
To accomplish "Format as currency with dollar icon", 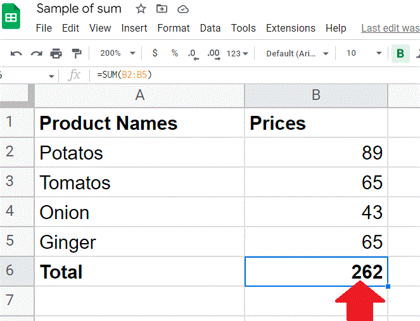I will 155,53.
